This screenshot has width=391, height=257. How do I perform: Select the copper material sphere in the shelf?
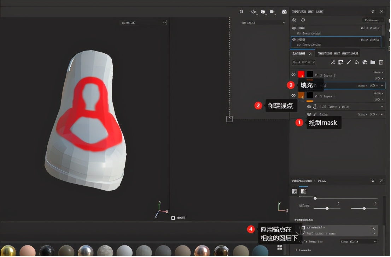tap(202, 251)
